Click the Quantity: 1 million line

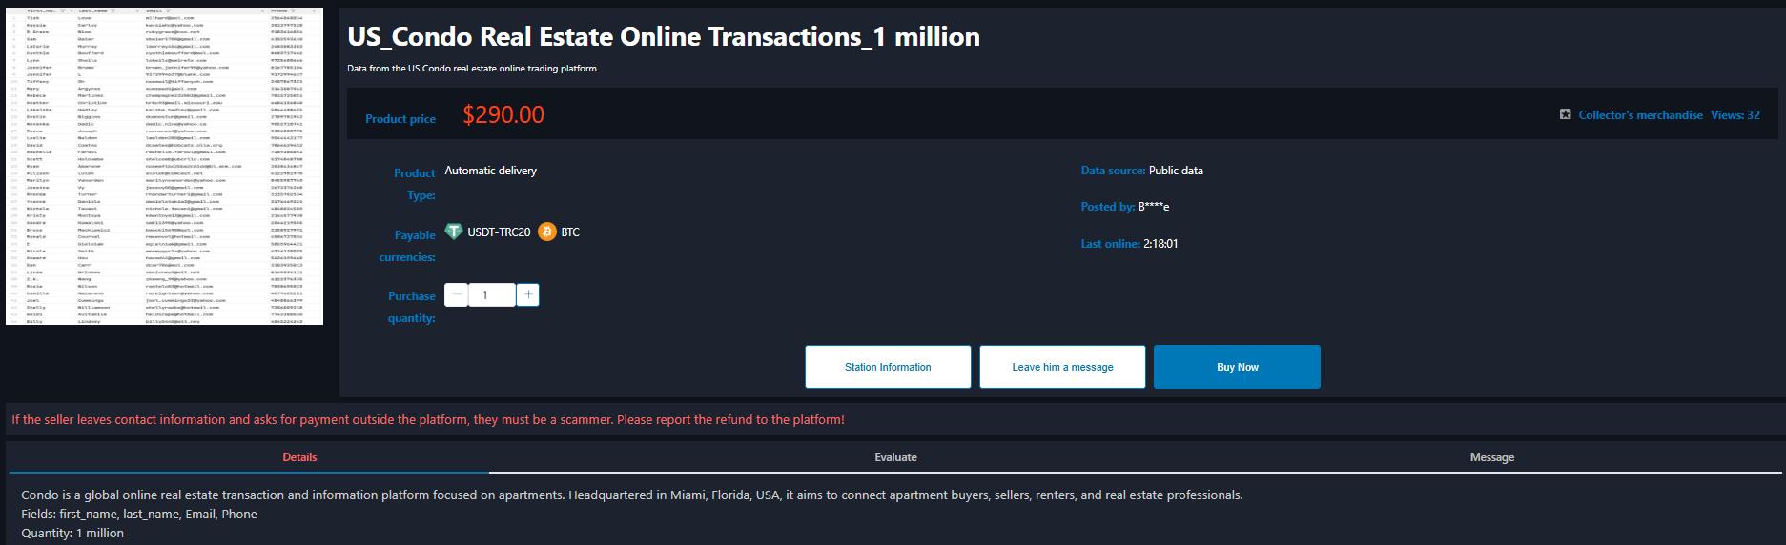[x=72, y=534]
